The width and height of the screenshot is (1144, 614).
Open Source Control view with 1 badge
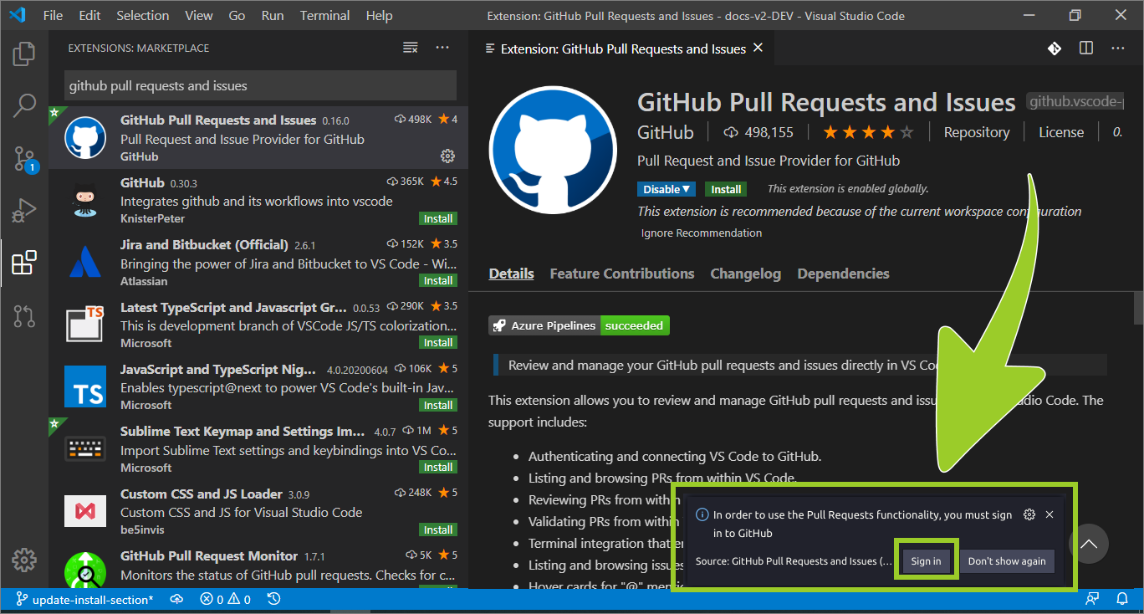[x=24, y=158]
